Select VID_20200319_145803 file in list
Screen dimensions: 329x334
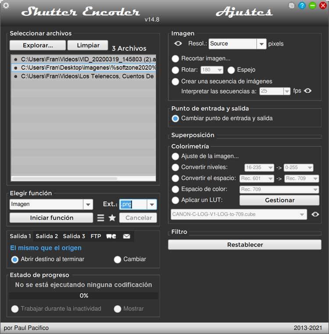tap(83, 59)
